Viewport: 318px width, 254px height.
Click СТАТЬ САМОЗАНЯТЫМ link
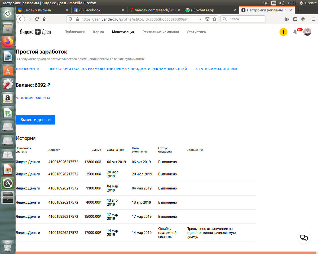[217, 69]
